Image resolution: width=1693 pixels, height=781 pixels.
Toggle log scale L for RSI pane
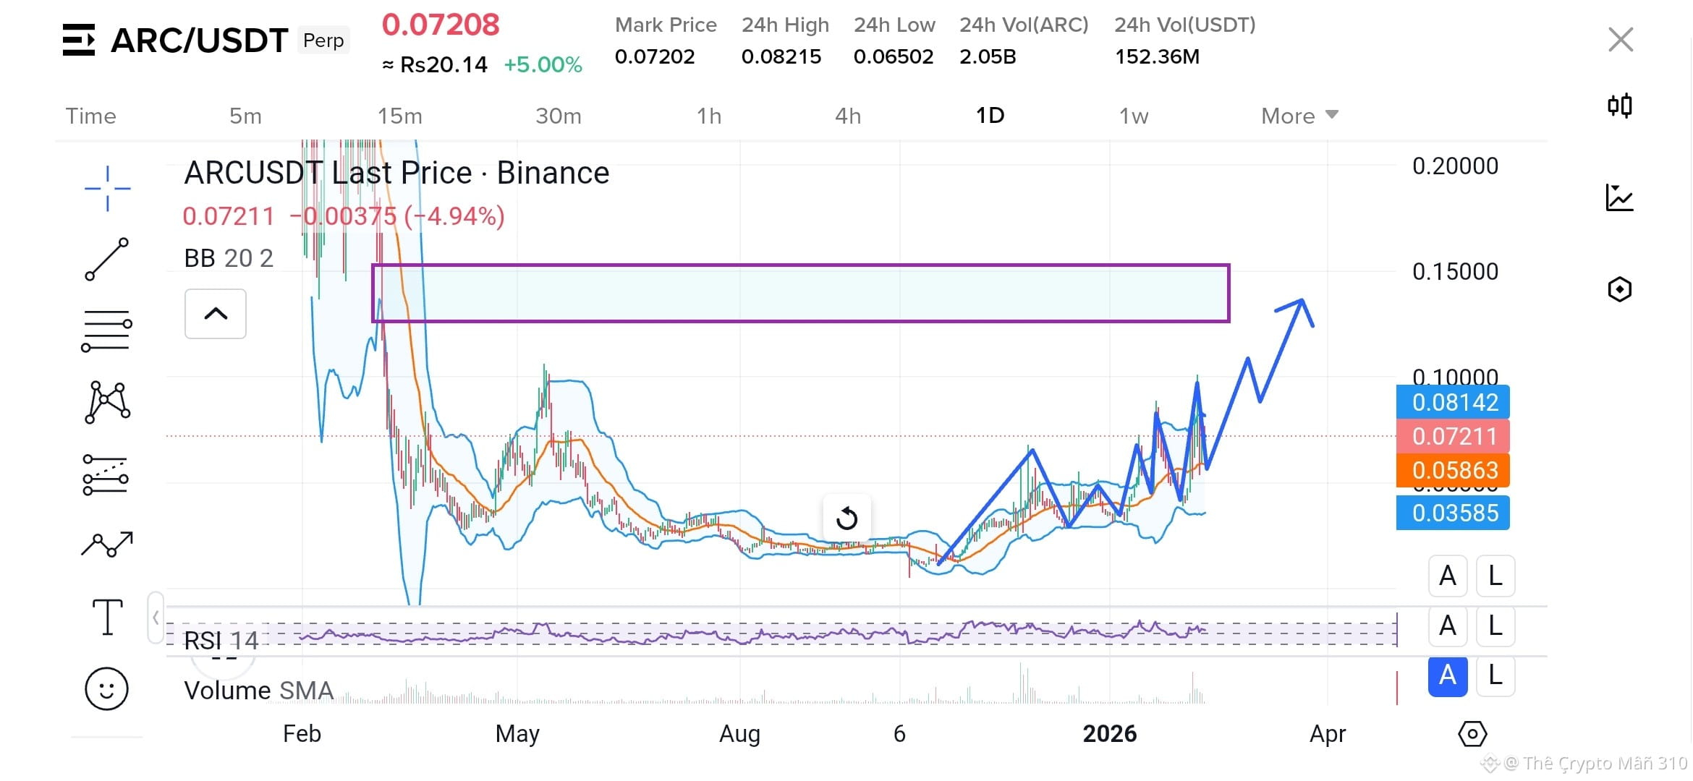coord(1495,626)
